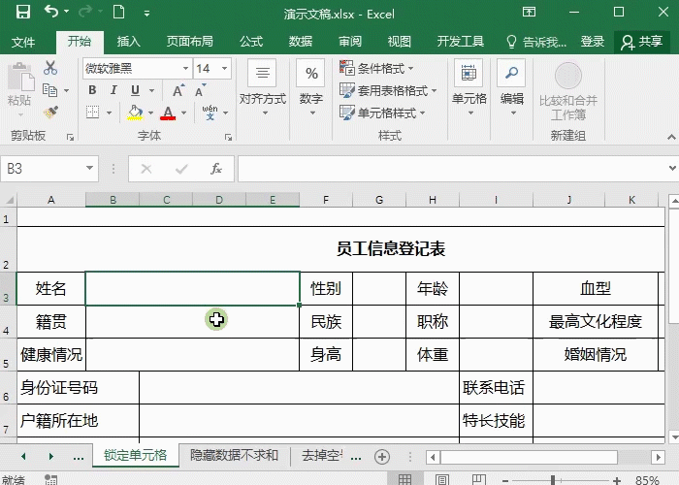Click the 共享 share button

pyautogui.click(x=642, y=42)
